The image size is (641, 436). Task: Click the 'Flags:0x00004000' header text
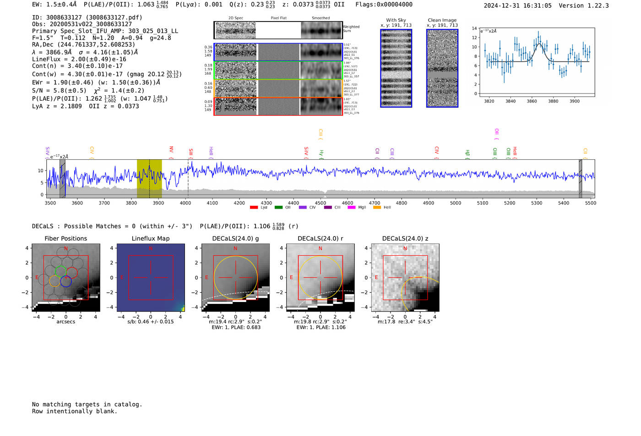pos(384,5)
